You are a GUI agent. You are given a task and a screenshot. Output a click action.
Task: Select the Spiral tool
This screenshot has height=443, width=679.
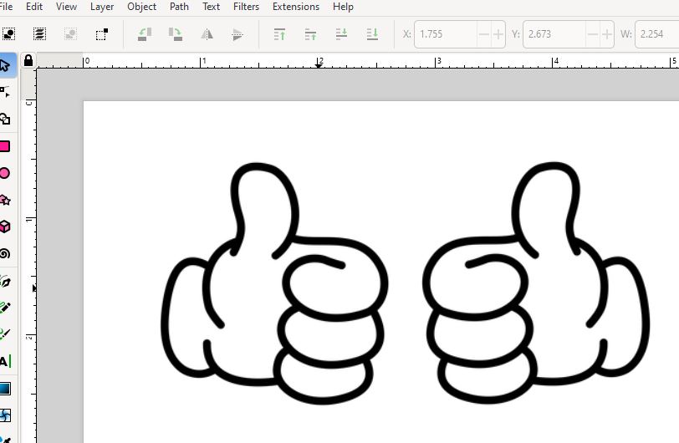pos(5,253)
